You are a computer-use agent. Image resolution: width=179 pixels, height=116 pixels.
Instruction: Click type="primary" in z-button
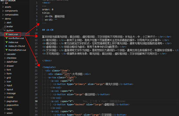pyautogui.click(x=77, y=84)
